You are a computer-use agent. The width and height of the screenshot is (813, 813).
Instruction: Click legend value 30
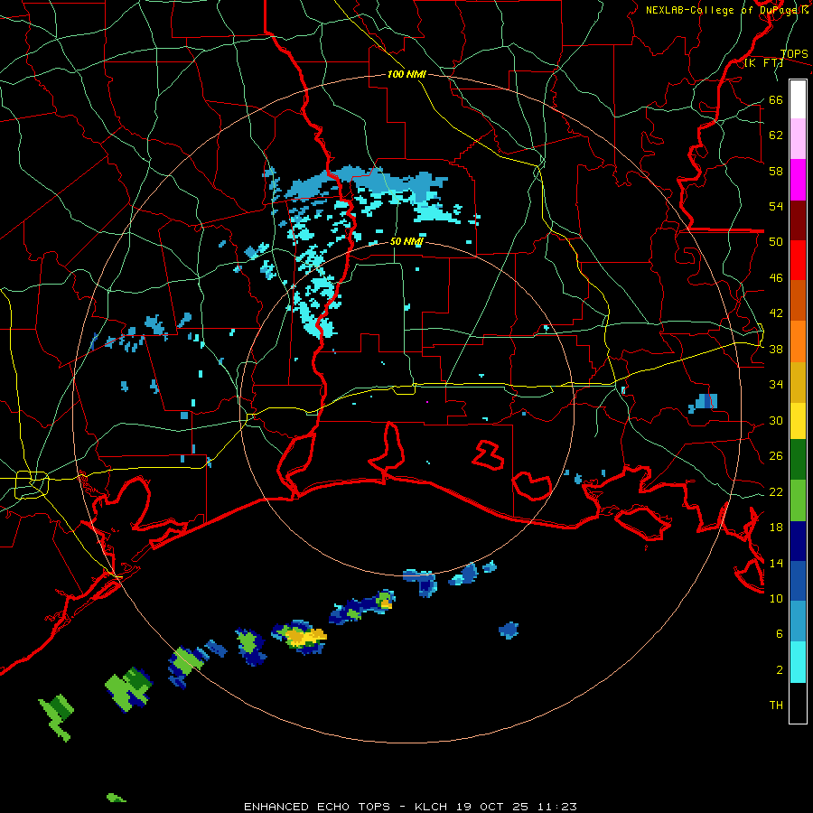click(776, 420)
